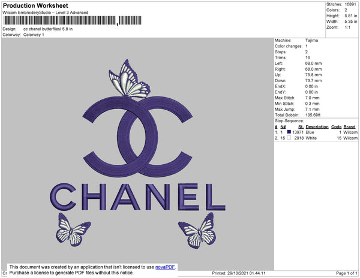Screen dimensions: 360x278
Task: Click the barcode under the worksheet title
Action: pyautogui.click(x=72, y=20)
